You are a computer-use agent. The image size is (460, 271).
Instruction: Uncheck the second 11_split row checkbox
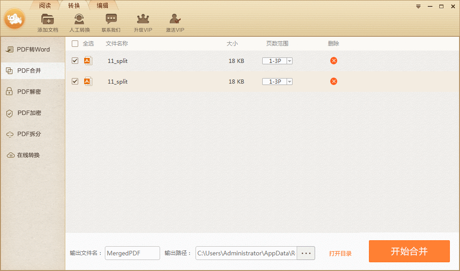[75, 81]
